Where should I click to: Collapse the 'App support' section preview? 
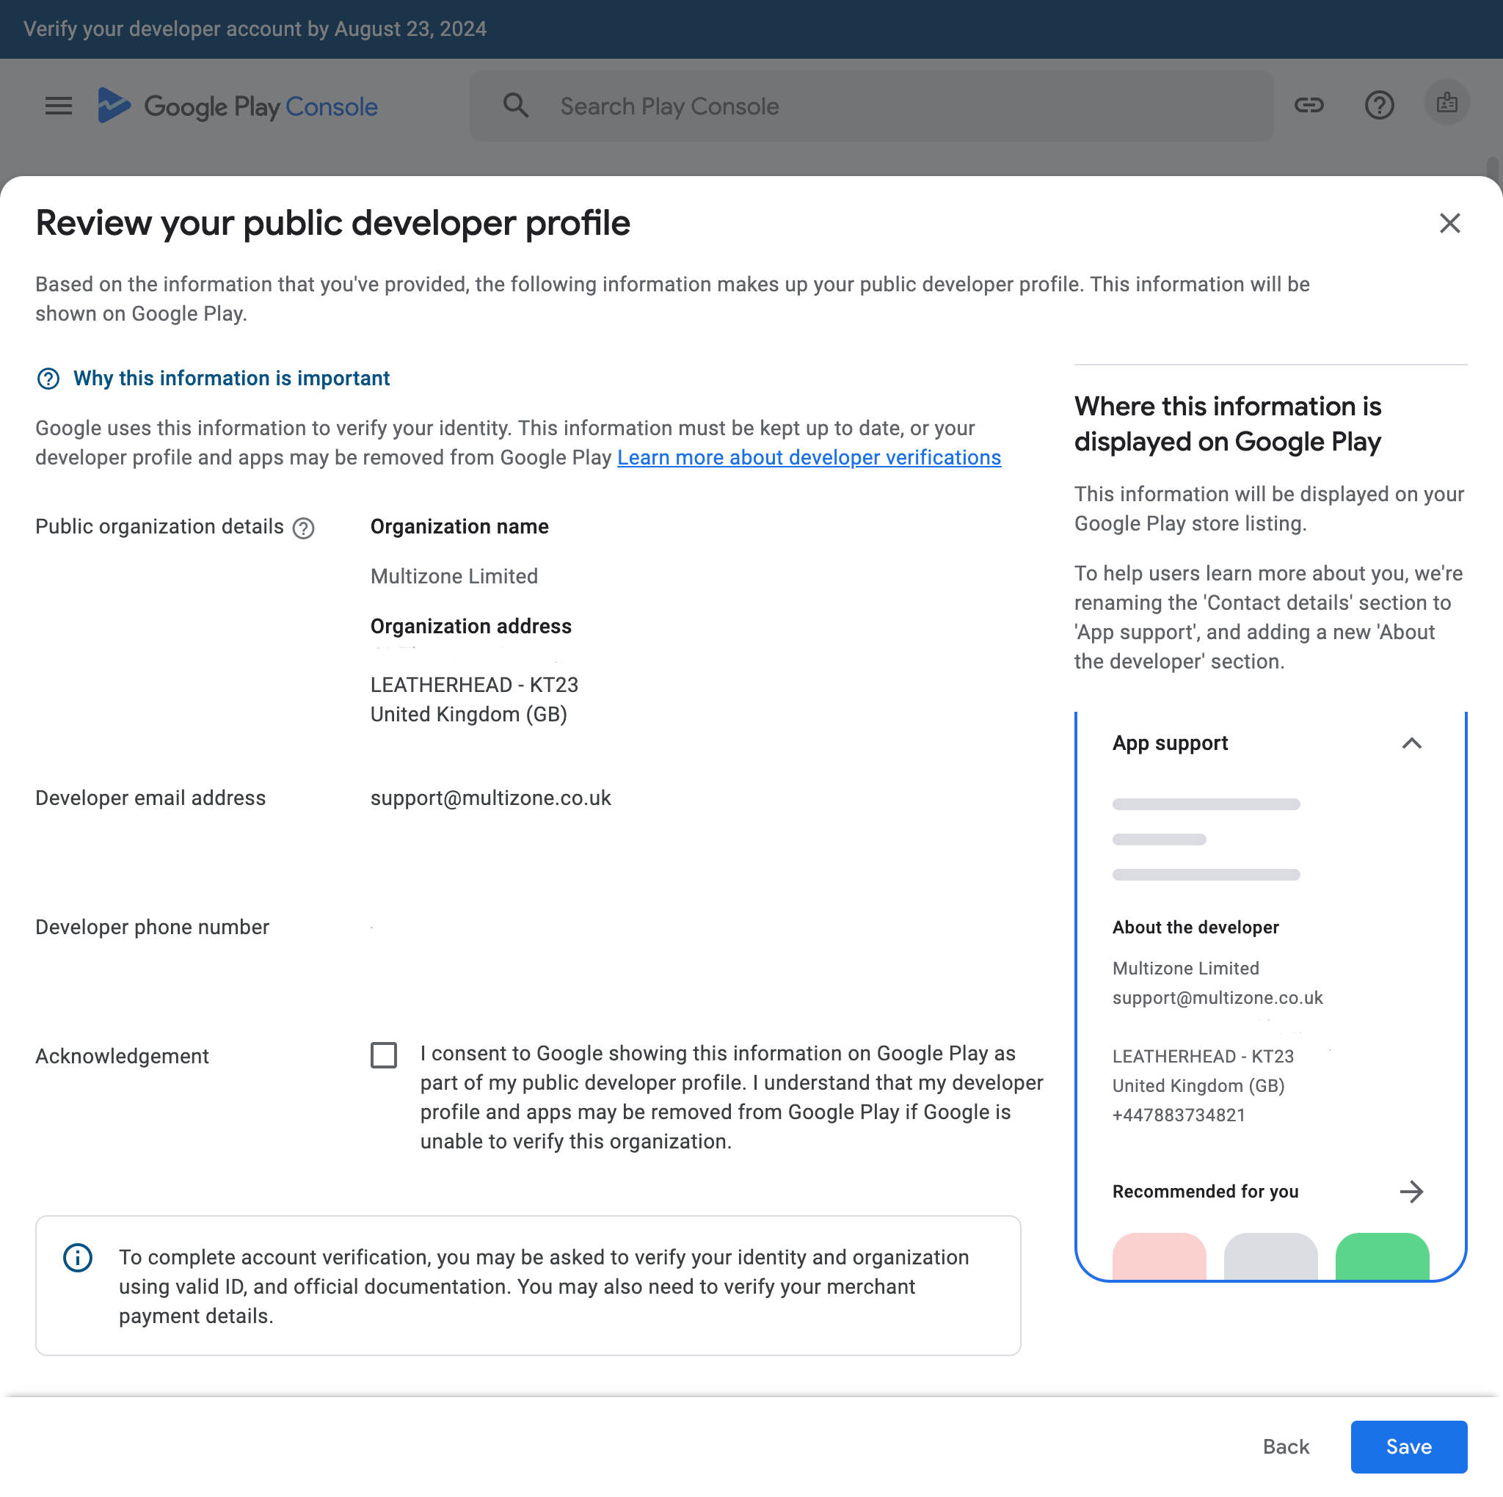point(1411,744)
